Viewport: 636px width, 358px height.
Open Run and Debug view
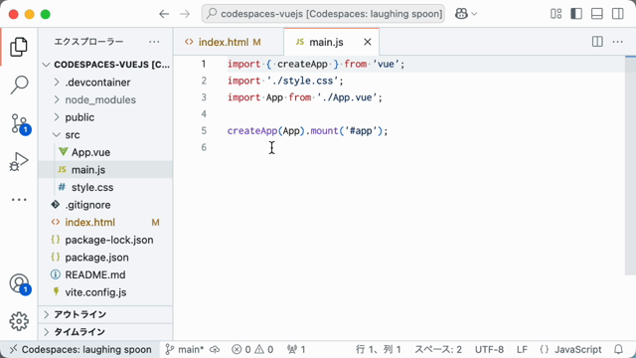tap(19, 161)
